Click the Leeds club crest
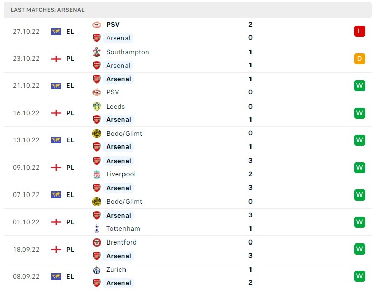376x293 pixels. click(97, 106)
